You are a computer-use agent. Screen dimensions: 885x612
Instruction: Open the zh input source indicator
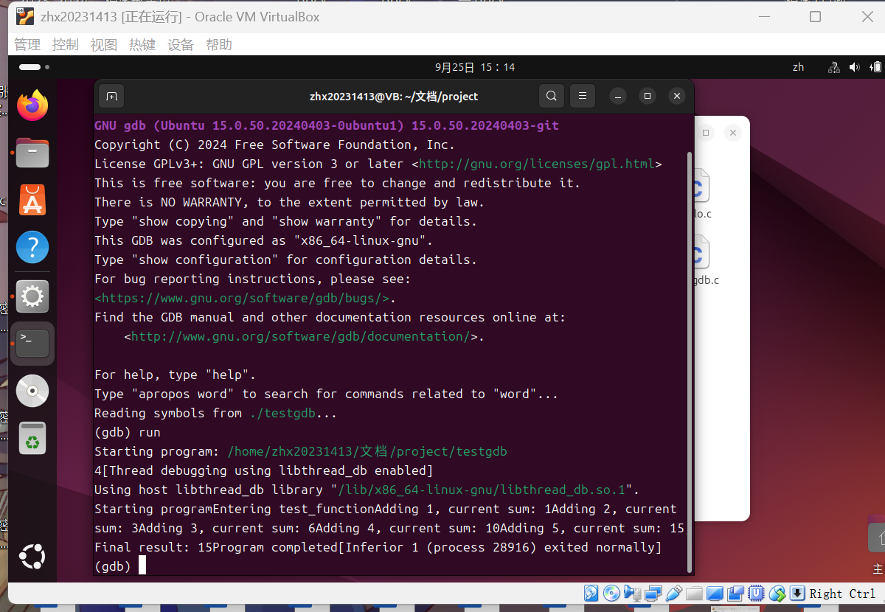click(x=798, y=67)
